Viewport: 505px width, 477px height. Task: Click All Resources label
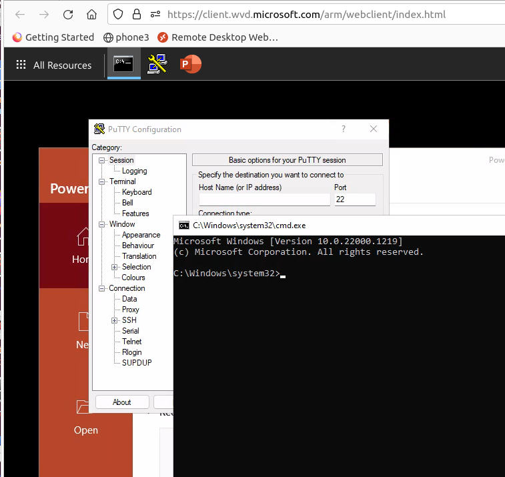(x=63, y=65)
